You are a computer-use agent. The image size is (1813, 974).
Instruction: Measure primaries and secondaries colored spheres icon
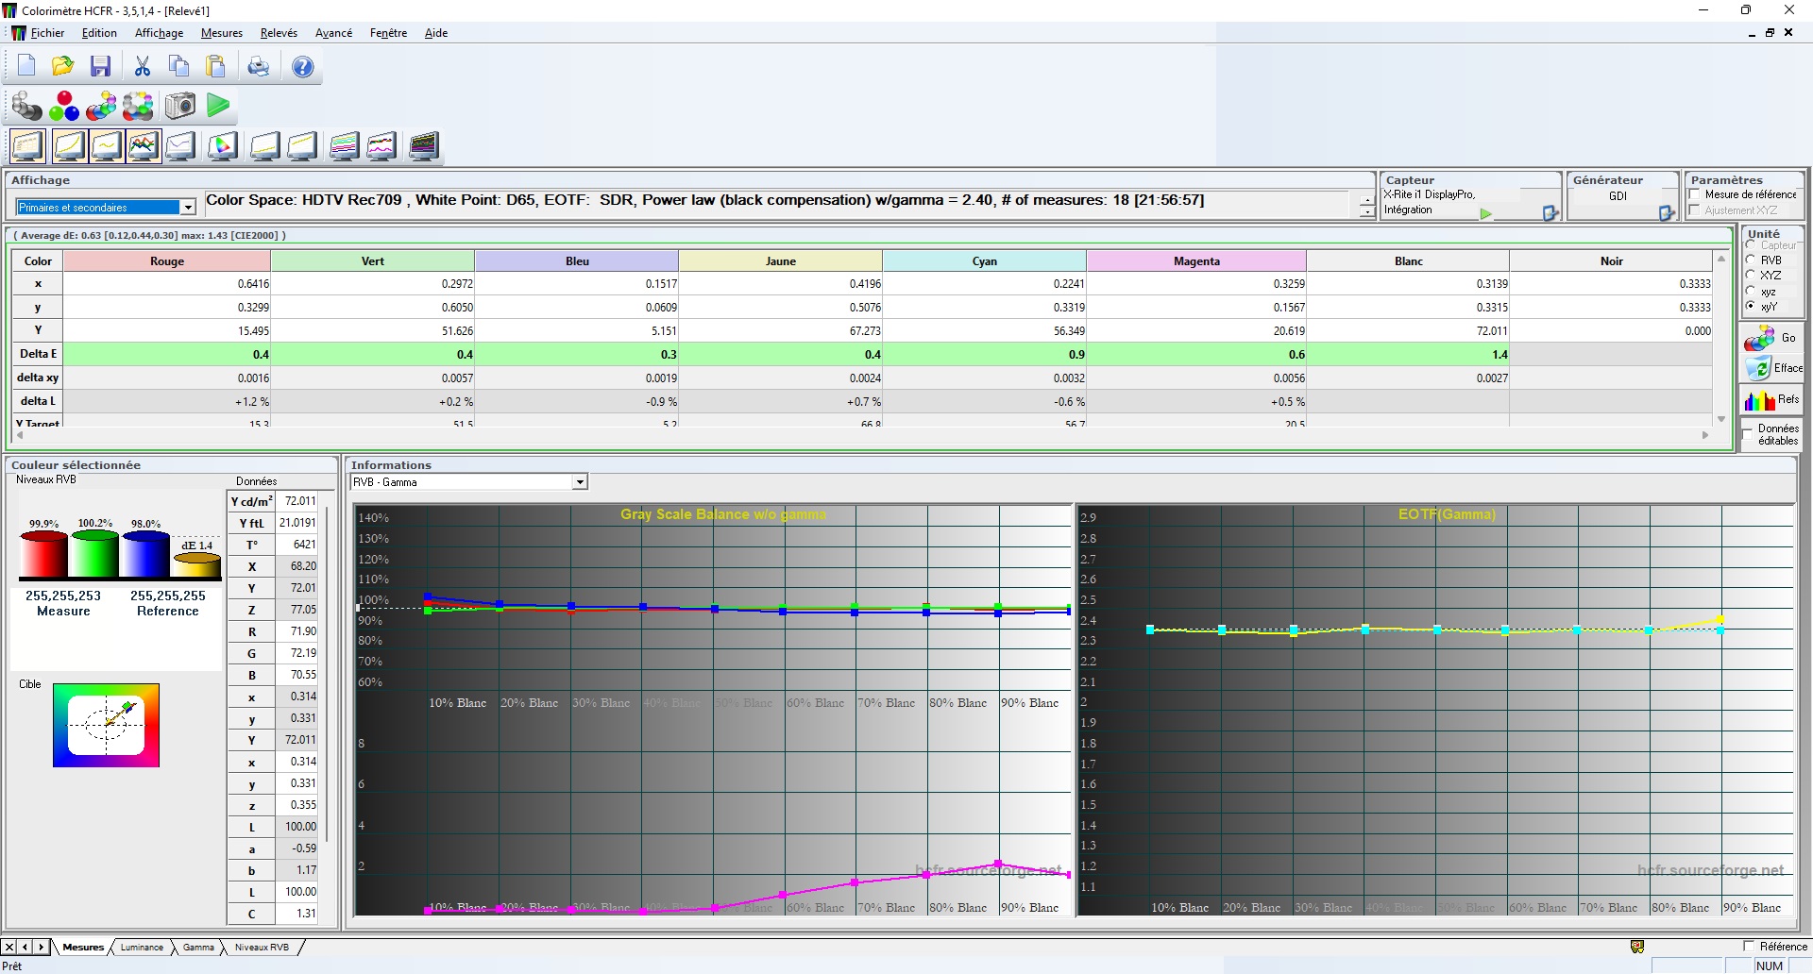[101, 106]
